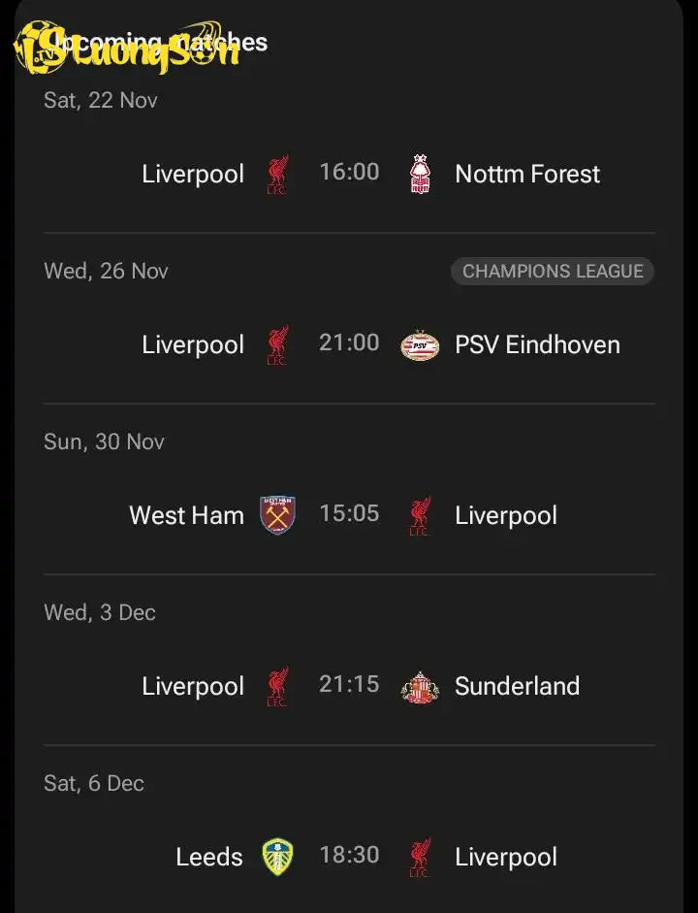Open the Sunderland team name

517,687
